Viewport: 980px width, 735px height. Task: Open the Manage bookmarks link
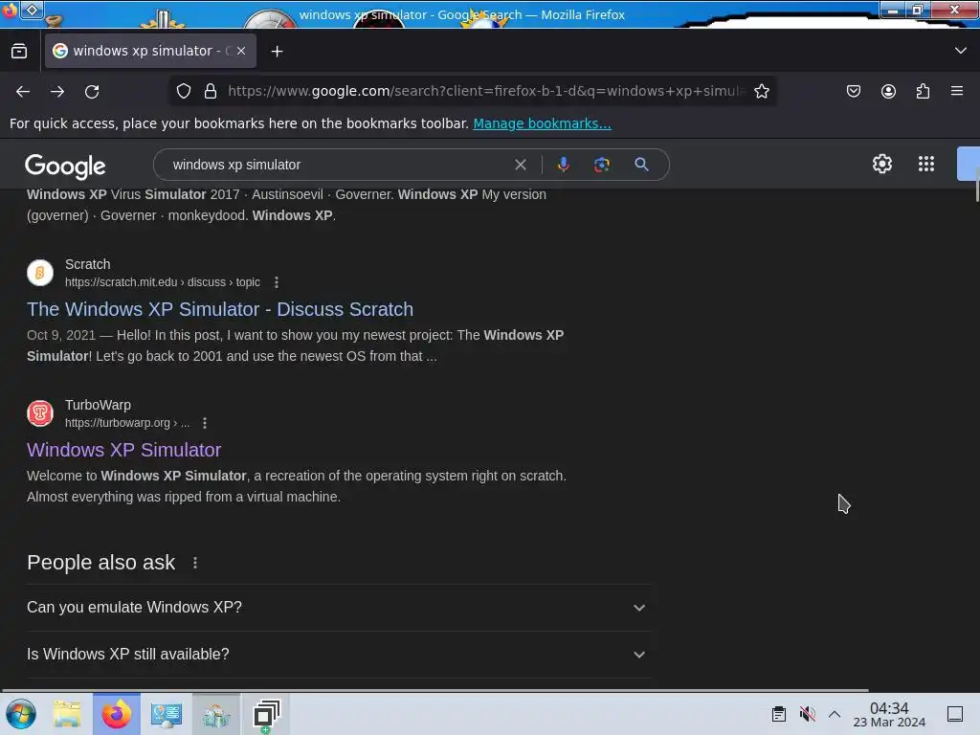click(x=542, y=123)
